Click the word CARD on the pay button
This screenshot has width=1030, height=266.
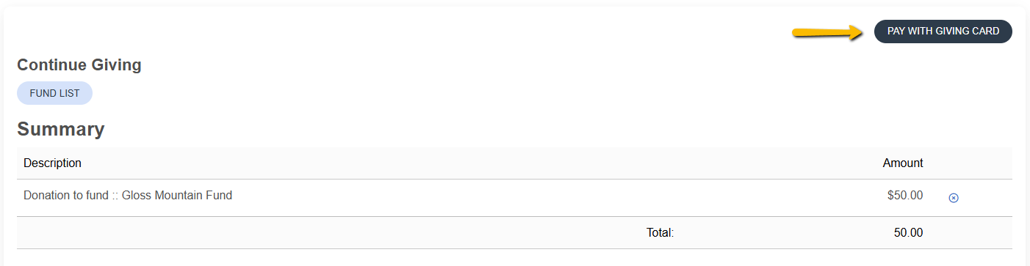point(985,32)
